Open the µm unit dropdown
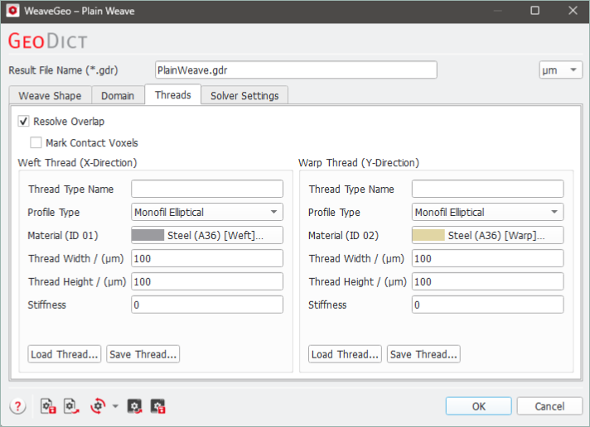The image size is (590, 427). (561, 70)
